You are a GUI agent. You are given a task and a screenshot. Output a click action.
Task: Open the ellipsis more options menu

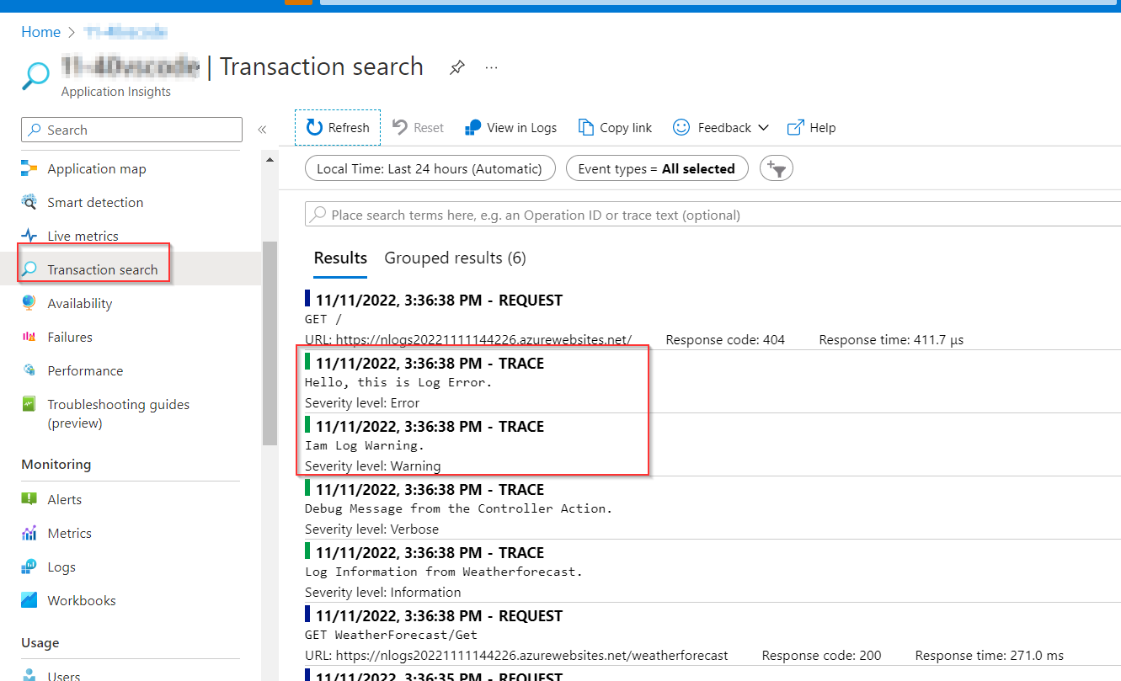point(492,67)
